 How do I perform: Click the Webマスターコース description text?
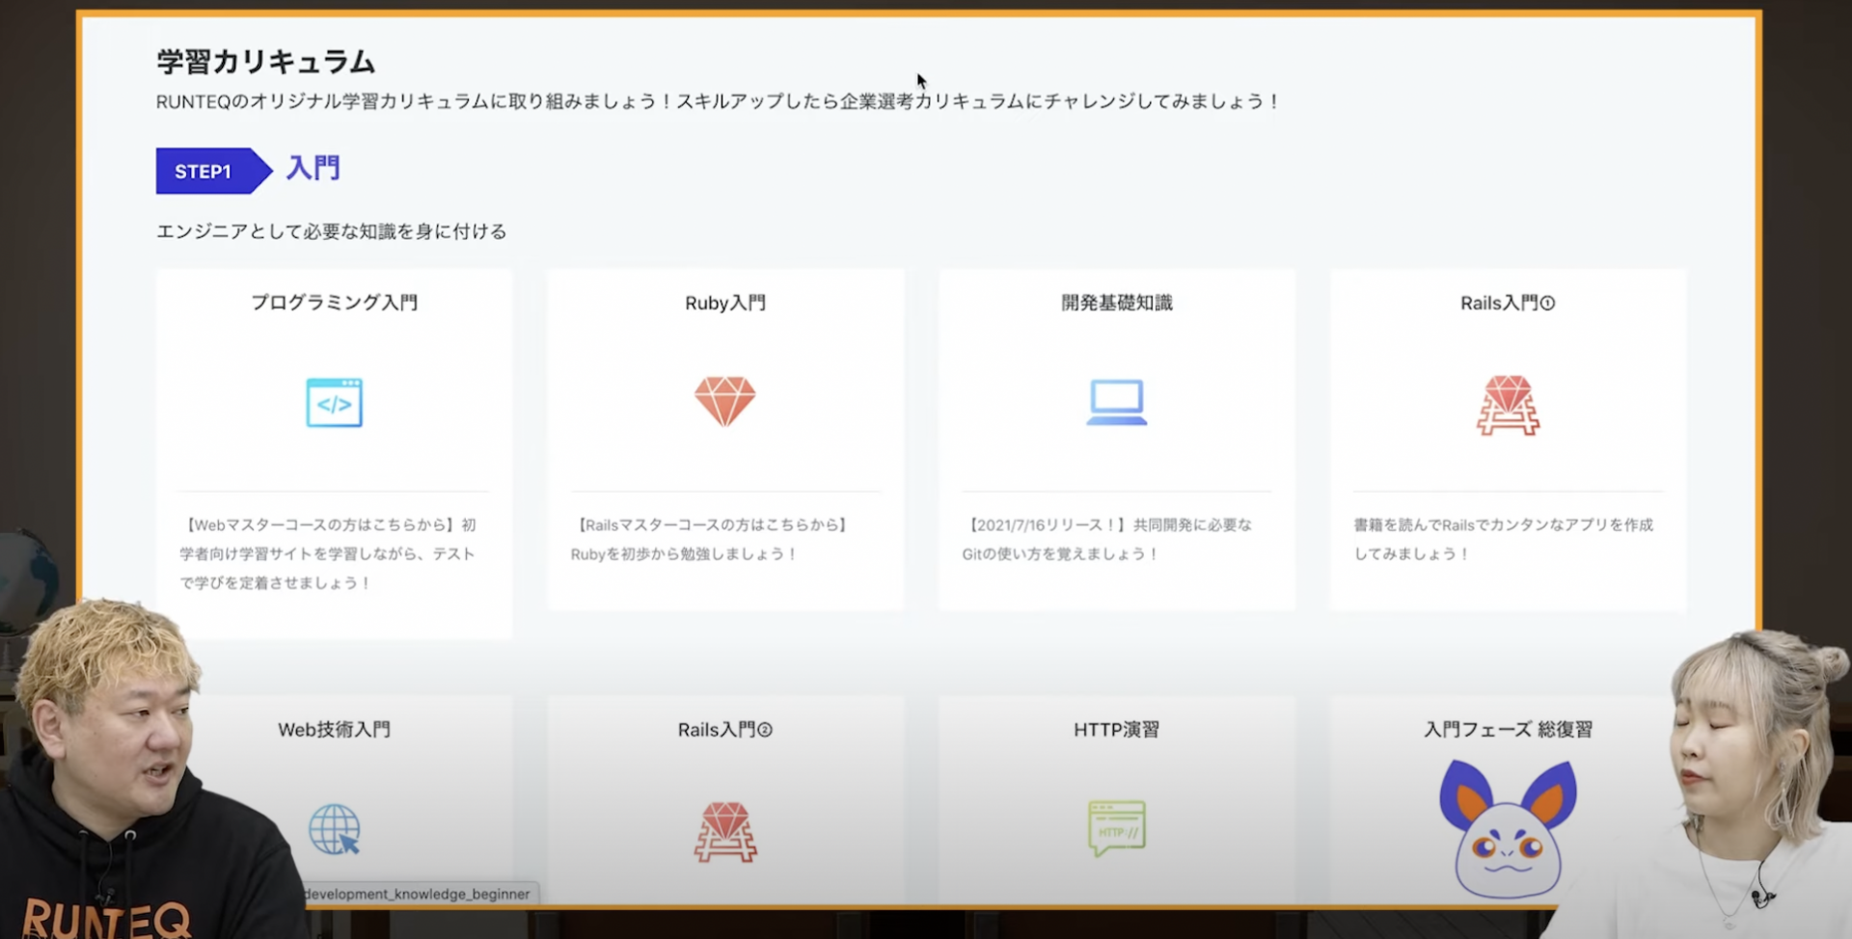328,553
